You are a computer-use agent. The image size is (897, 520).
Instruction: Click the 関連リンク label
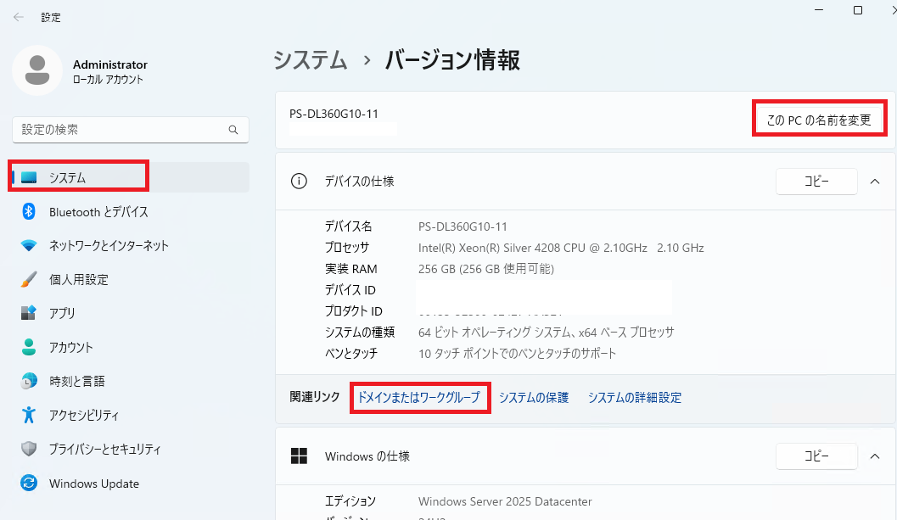pyautogui.click(x=315, y=397)
